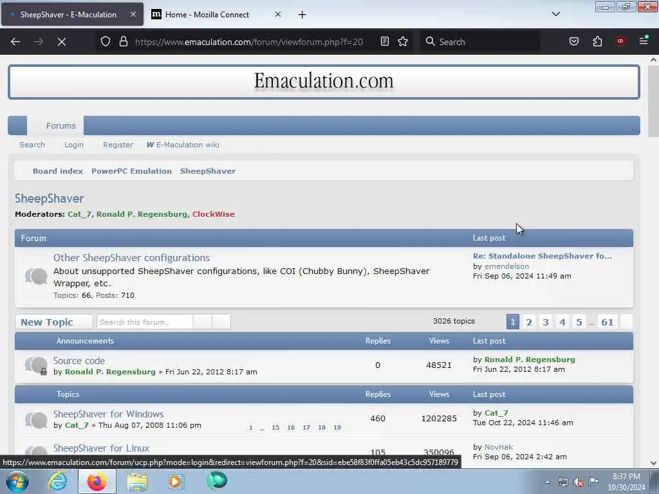Open the E-Maculation wiki link
The height and width of the screenshot is (494, 659).
coord(183,145)
